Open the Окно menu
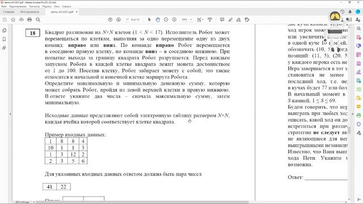 pyautogui.click(x=57, y=6)
